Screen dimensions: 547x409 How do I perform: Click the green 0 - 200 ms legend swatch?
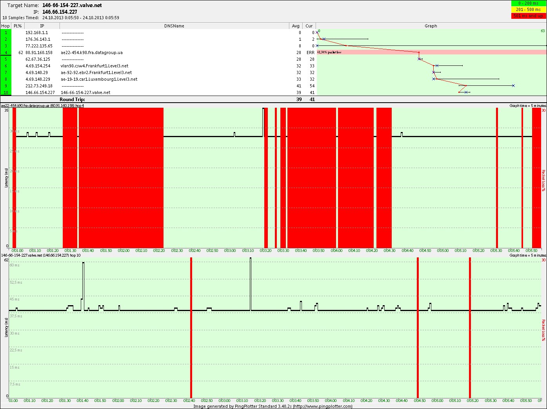coord(528,3)
